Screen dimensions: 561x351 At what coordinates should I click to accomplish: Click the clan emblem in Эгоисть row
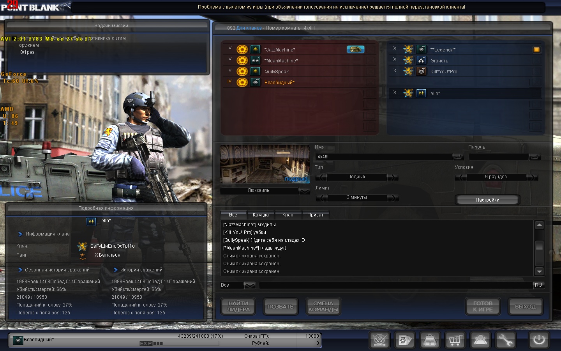click(408, 60)
